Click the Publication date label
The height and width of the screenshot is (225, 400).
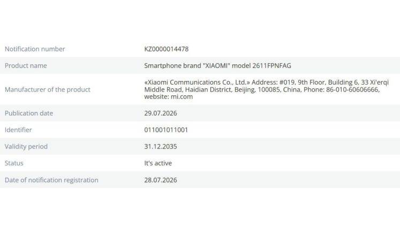[x=29, y=113]
